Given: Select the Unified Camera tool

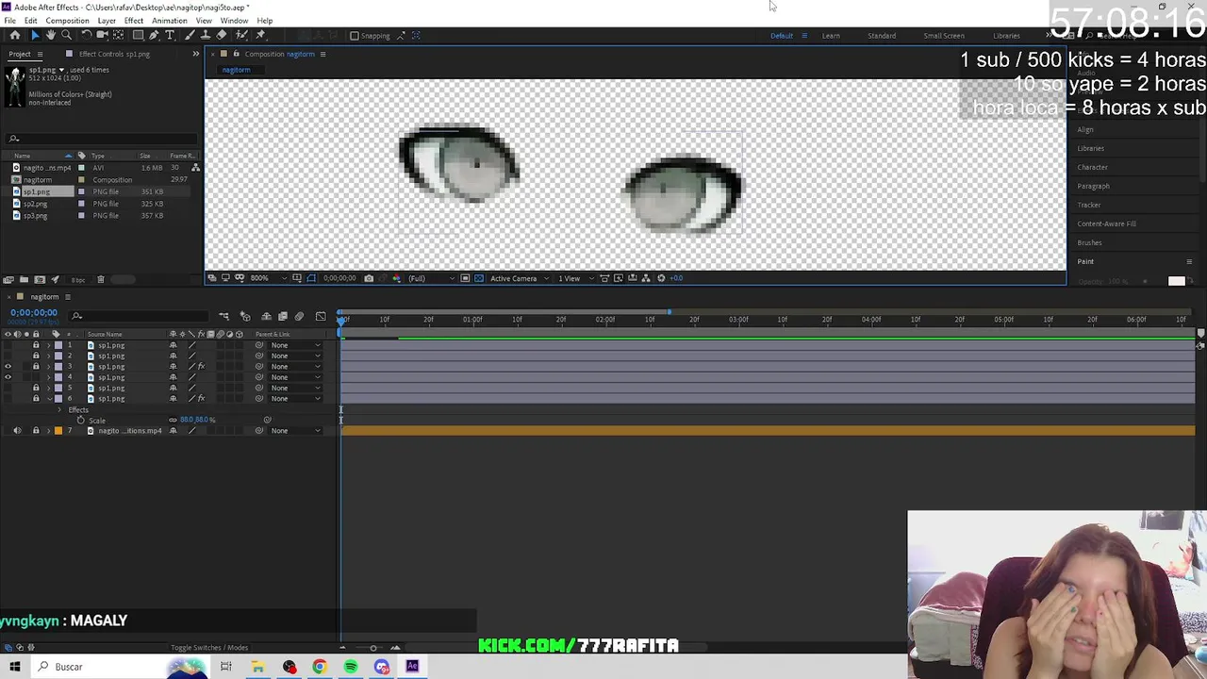Looking at the screenshot, I should 102,35.
